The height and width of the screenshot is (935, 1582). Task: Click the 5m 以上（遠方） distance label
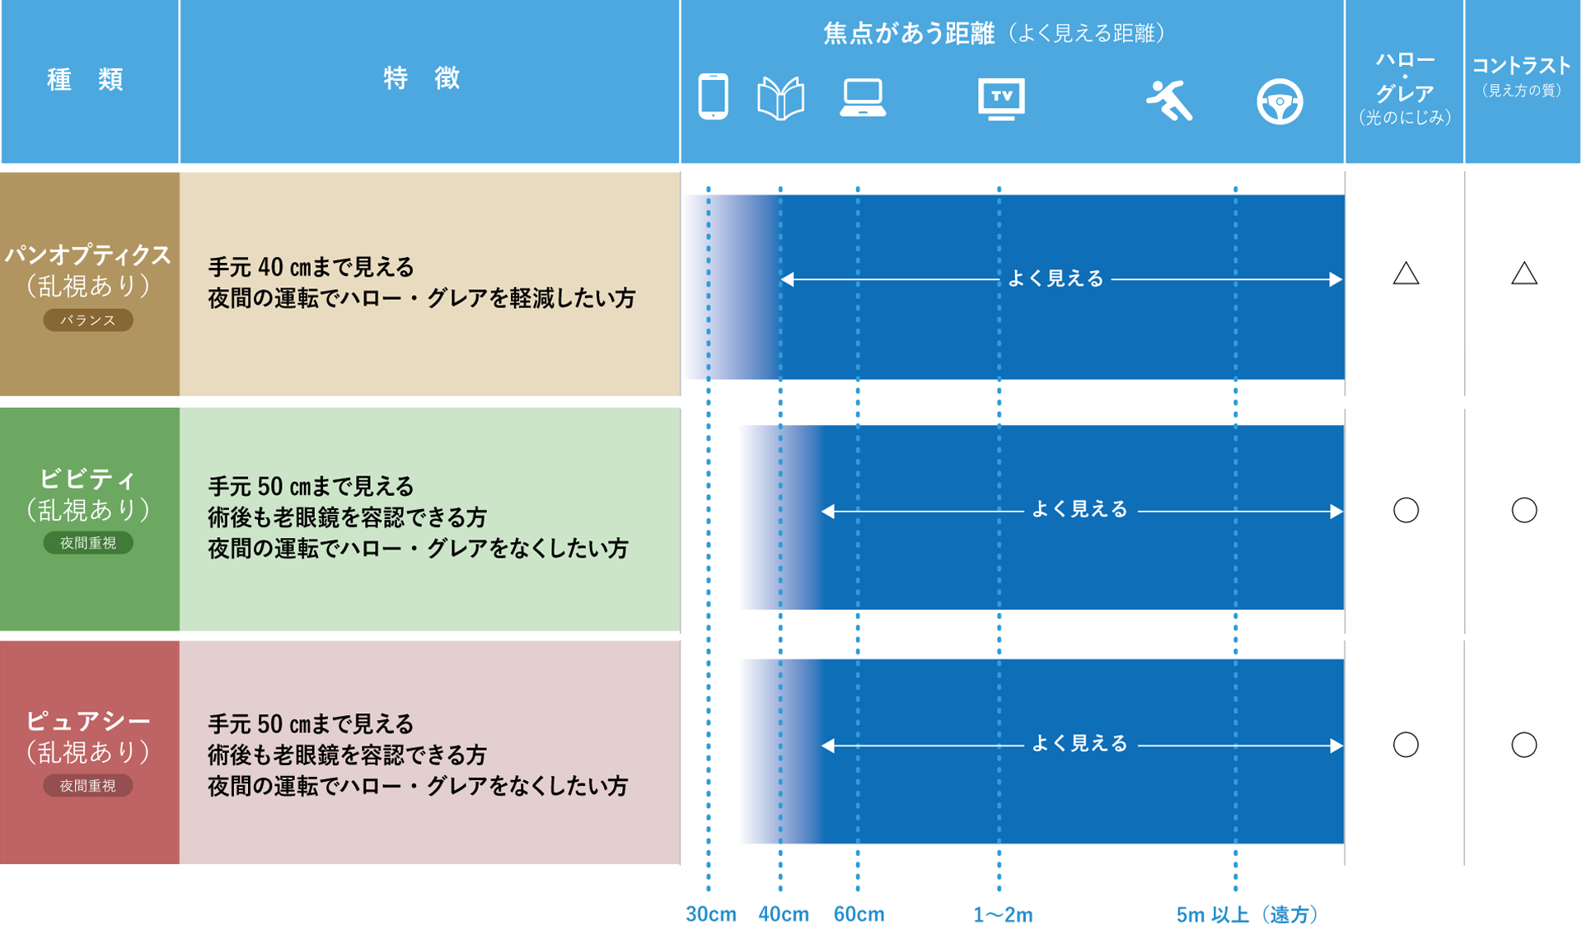point(1247,914)
